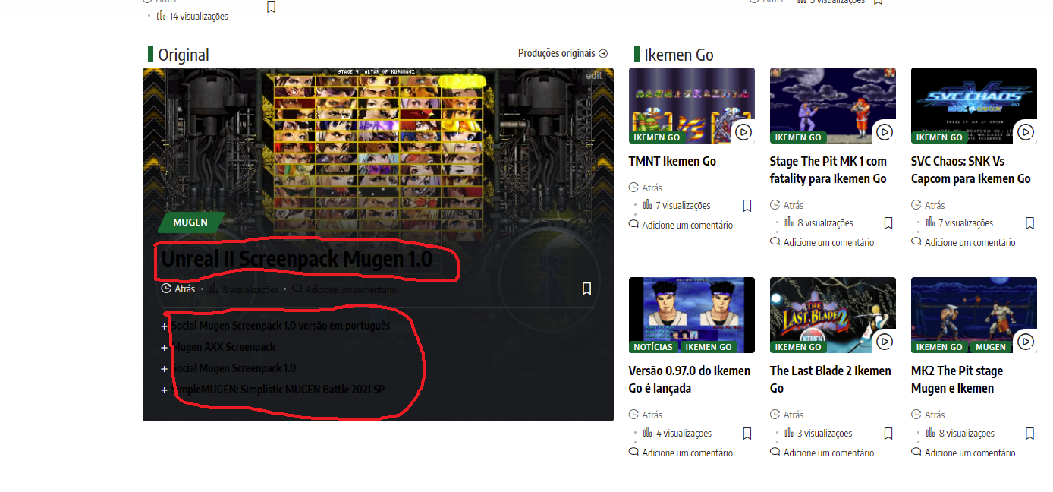Screen dimensions: 1053x492
Task: Open the Unreal II Screenpack Mugen 1.0 title
Action: click(297, 260)
